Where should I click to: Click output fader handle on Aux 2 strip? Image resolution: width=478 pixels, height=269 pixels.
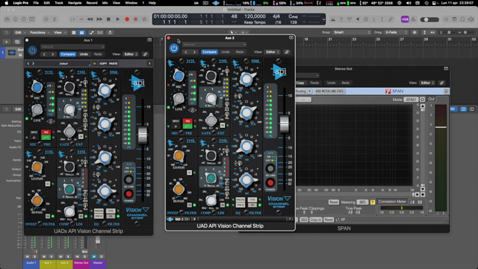click(x=284, y=124)
